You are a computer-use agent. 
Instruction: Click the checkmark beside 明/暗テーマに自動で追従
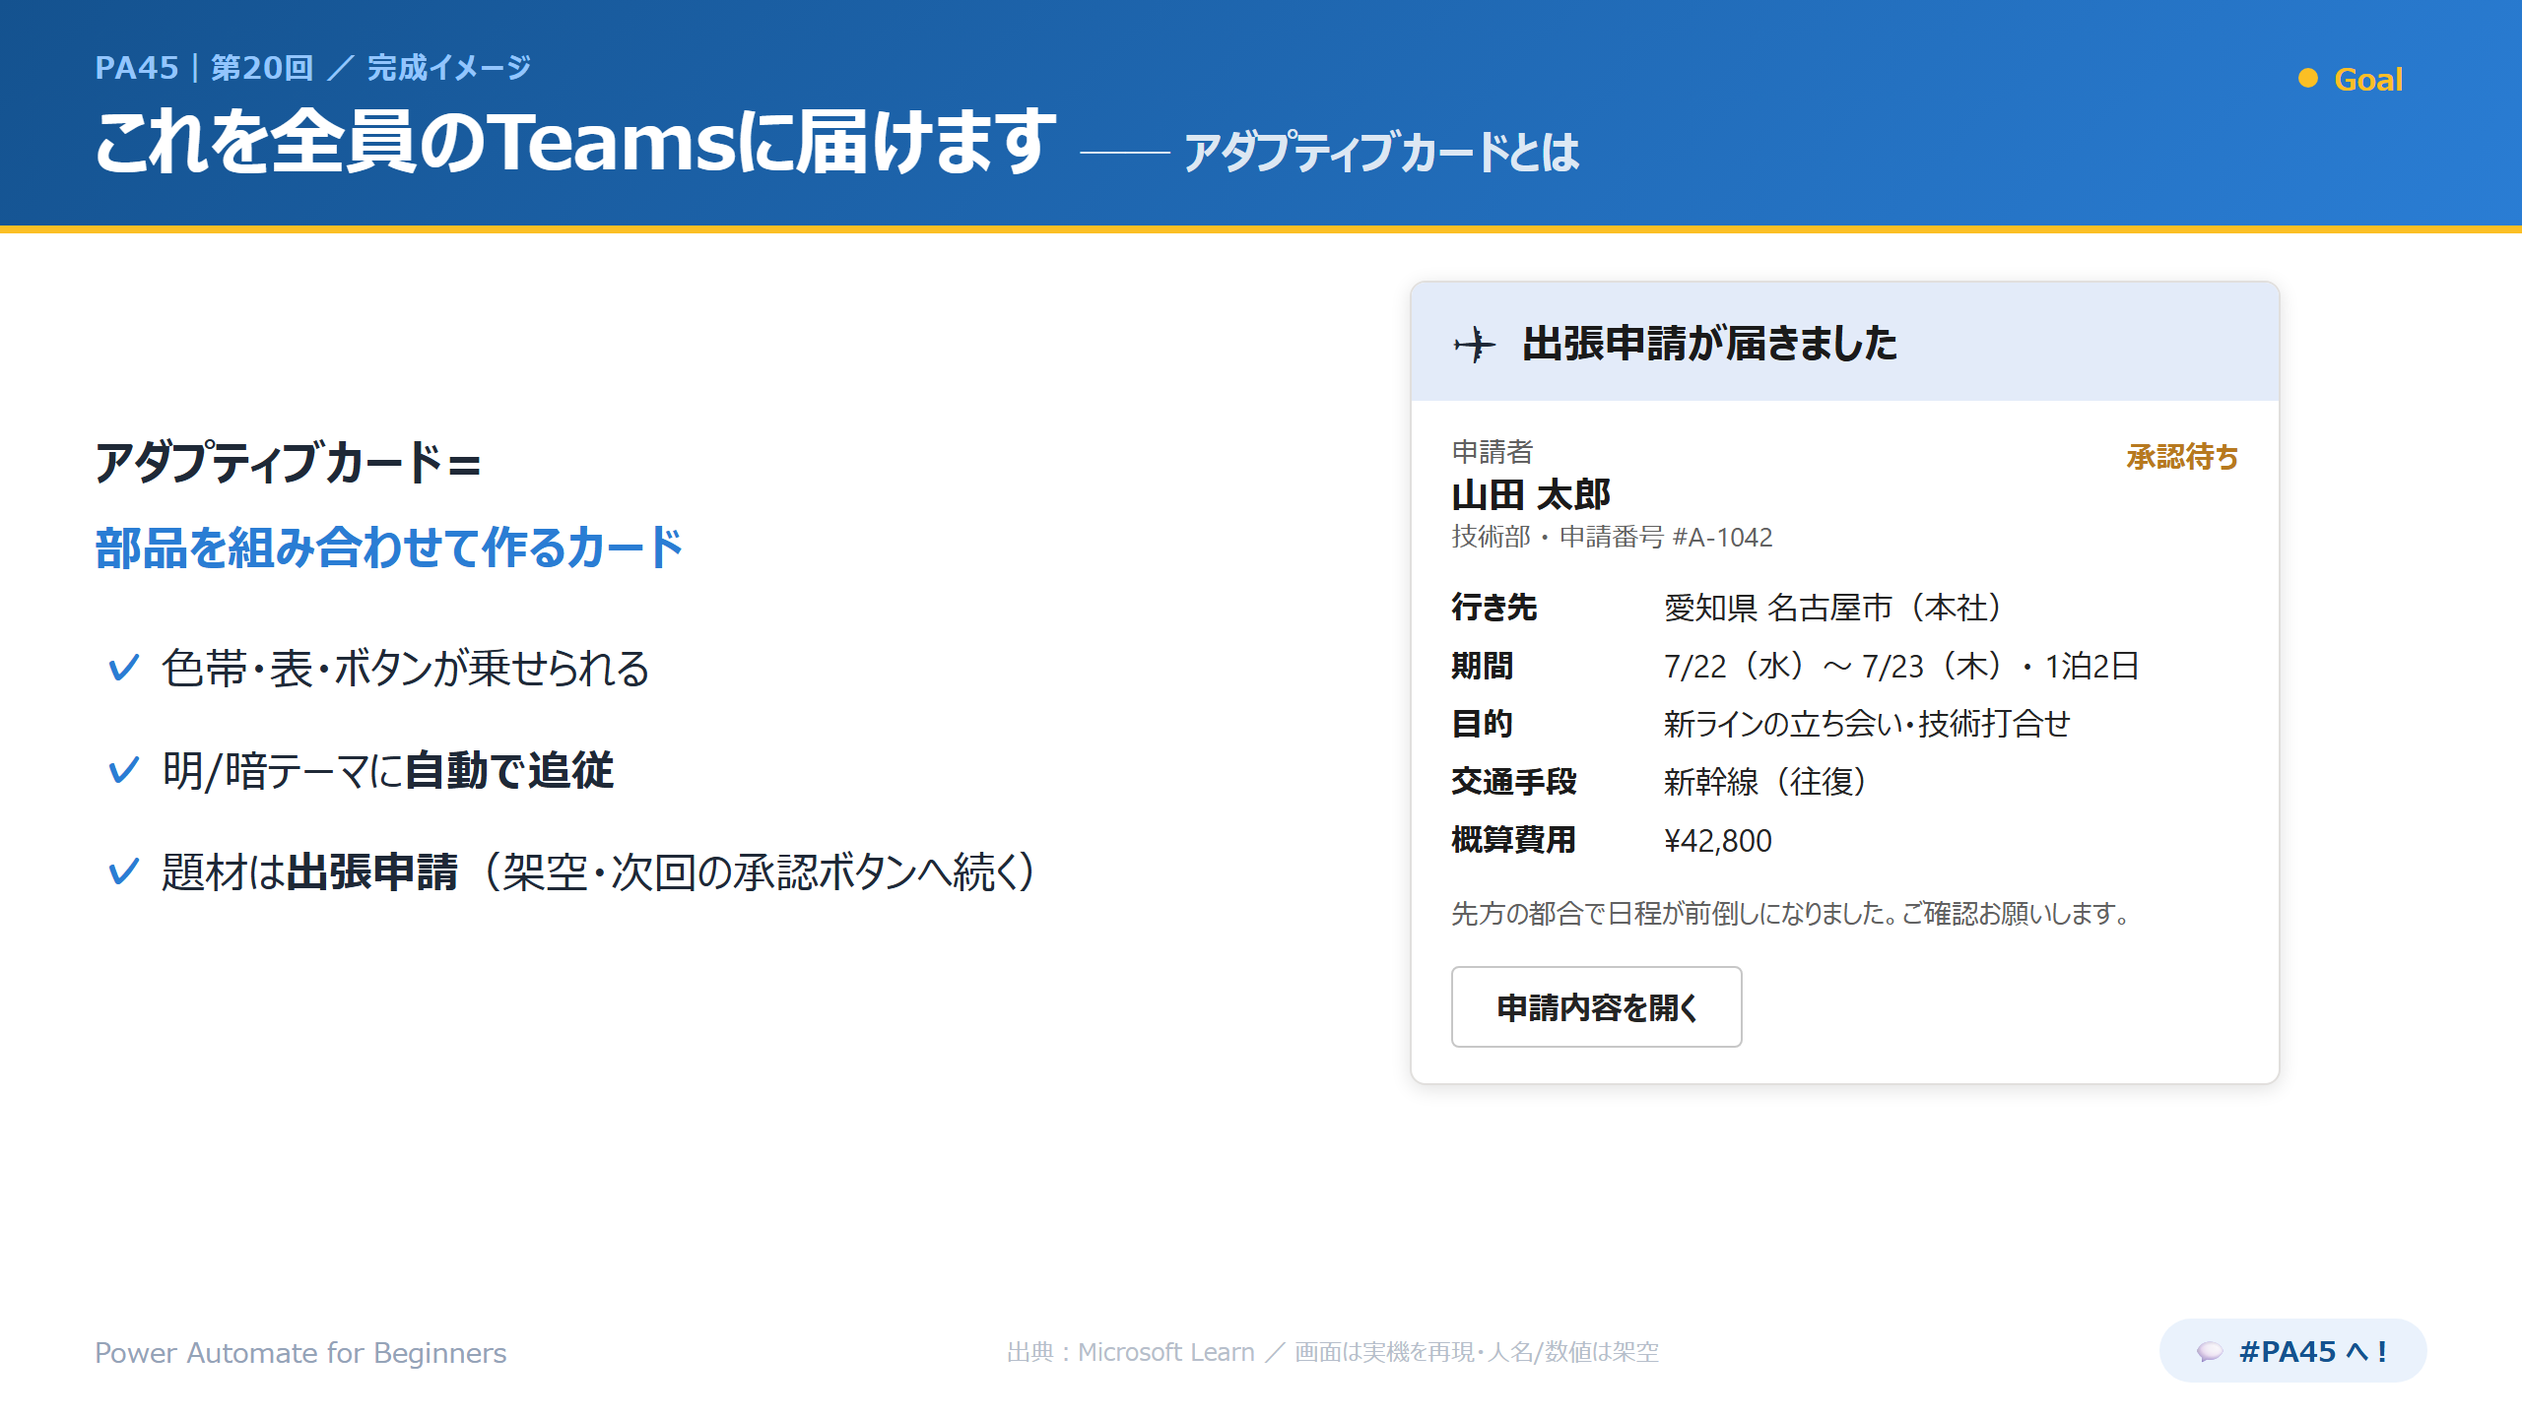click(123, 770)
